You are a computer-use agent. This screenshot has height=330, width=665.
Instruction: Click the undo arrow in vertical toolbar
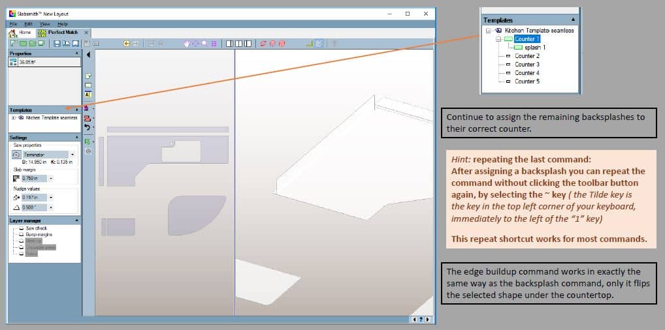[88, 127]
